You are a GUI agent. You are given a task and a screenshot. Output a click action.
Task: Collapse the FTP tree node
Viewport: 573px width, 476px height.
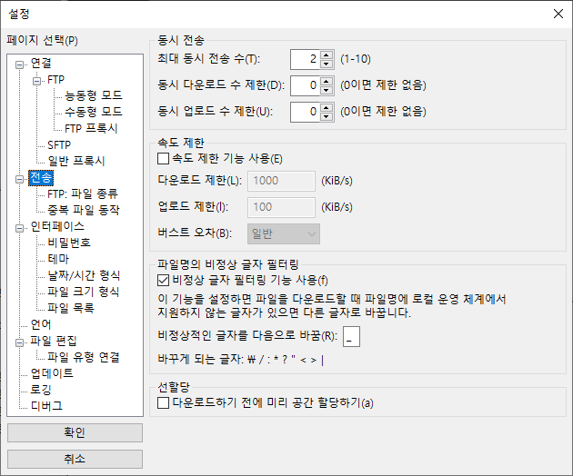tap(37, 81)
